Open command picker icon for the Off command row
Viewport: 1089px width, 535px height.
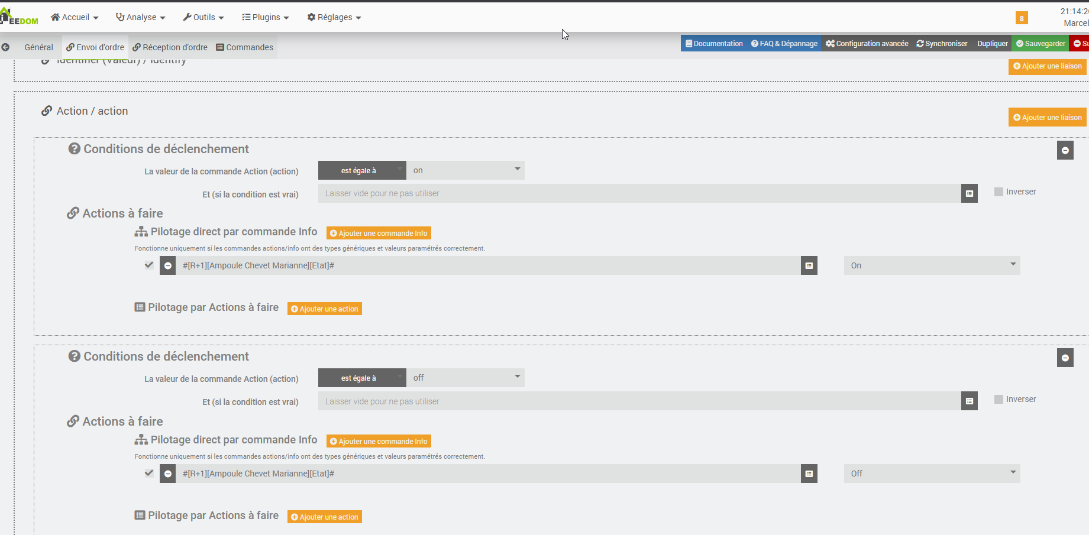tap(809, 474)
